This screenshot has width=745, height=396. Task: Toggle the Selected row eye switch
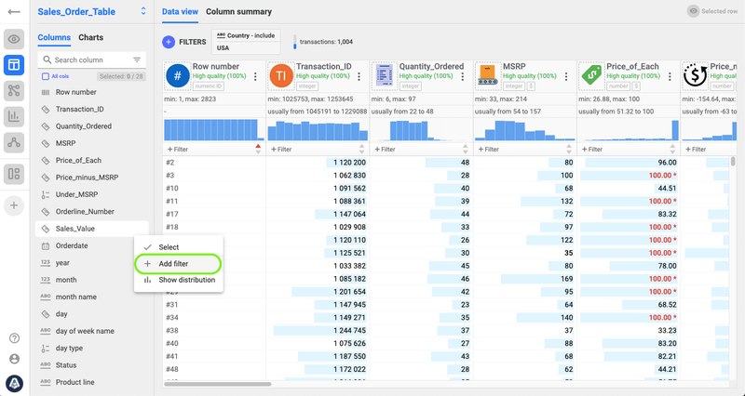(693, 11)
